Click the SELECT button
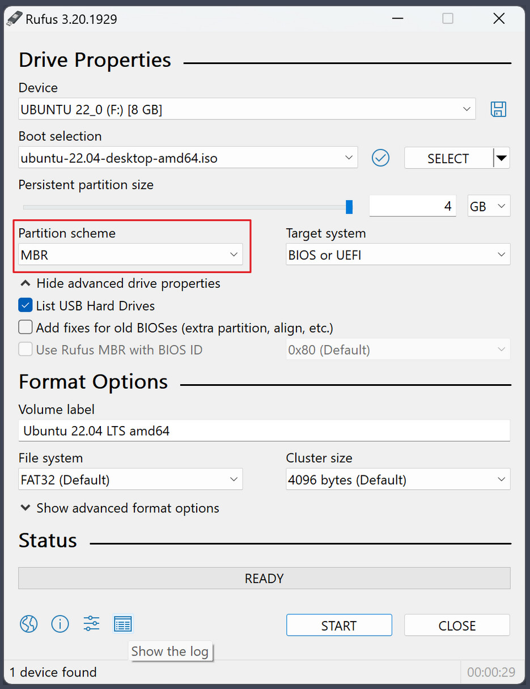The width and height of the screenshot is (530, 689). pyautogui.click(x=448, y=158)
